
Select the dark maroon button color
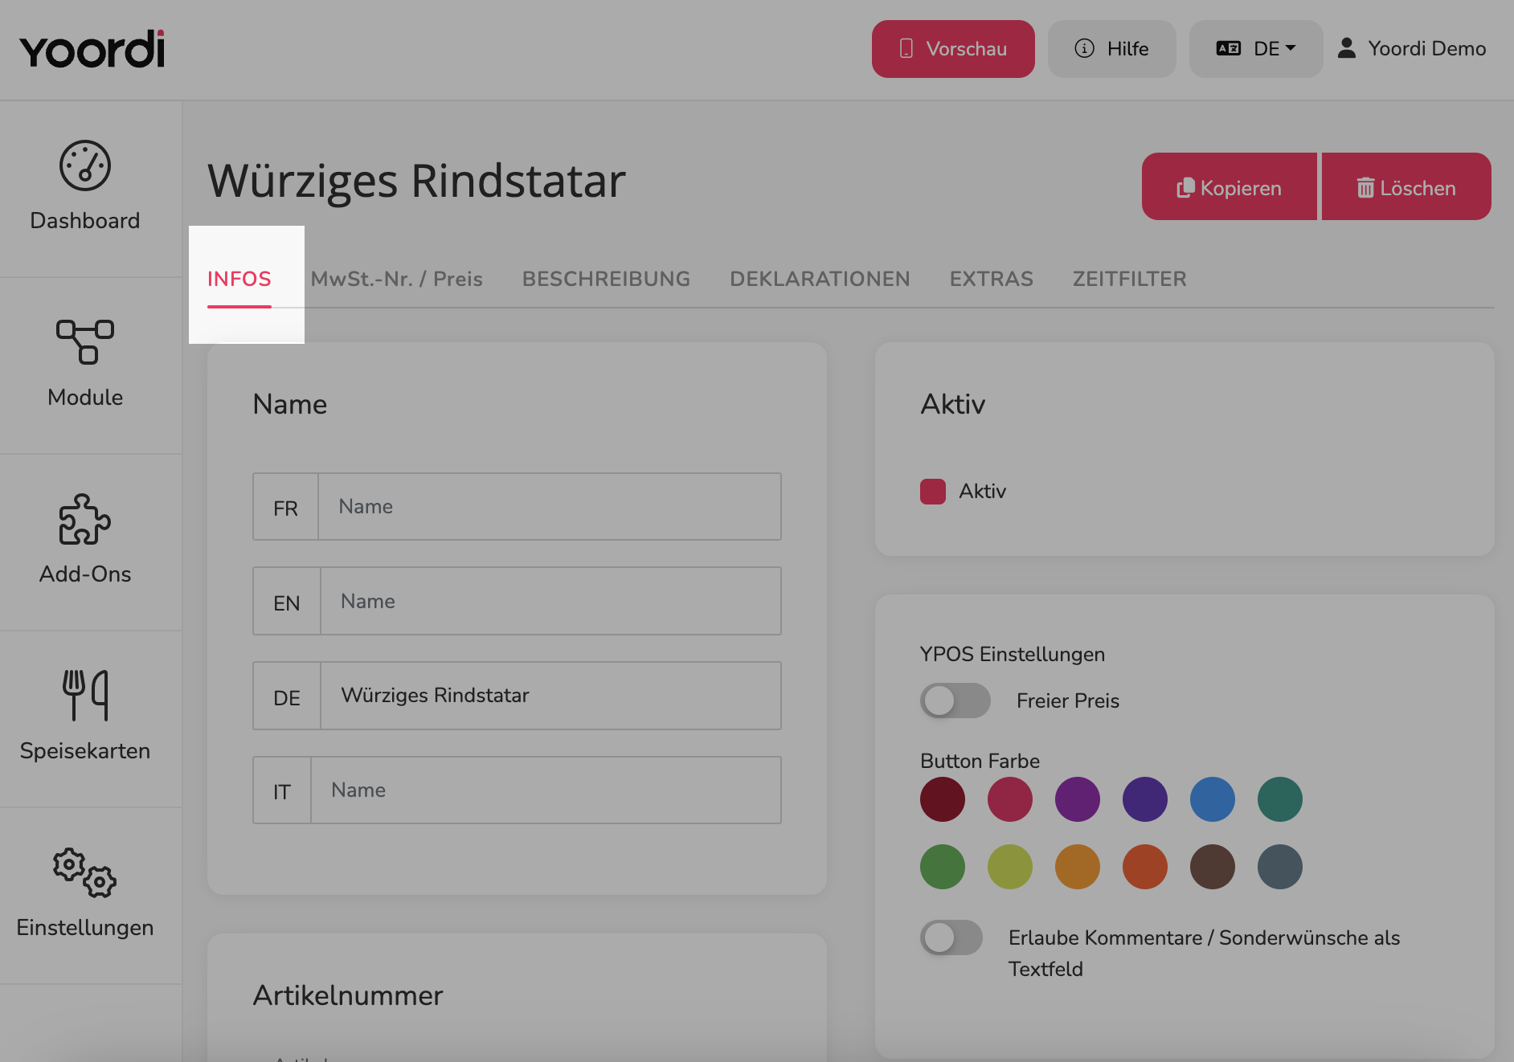tap(943, 799)
